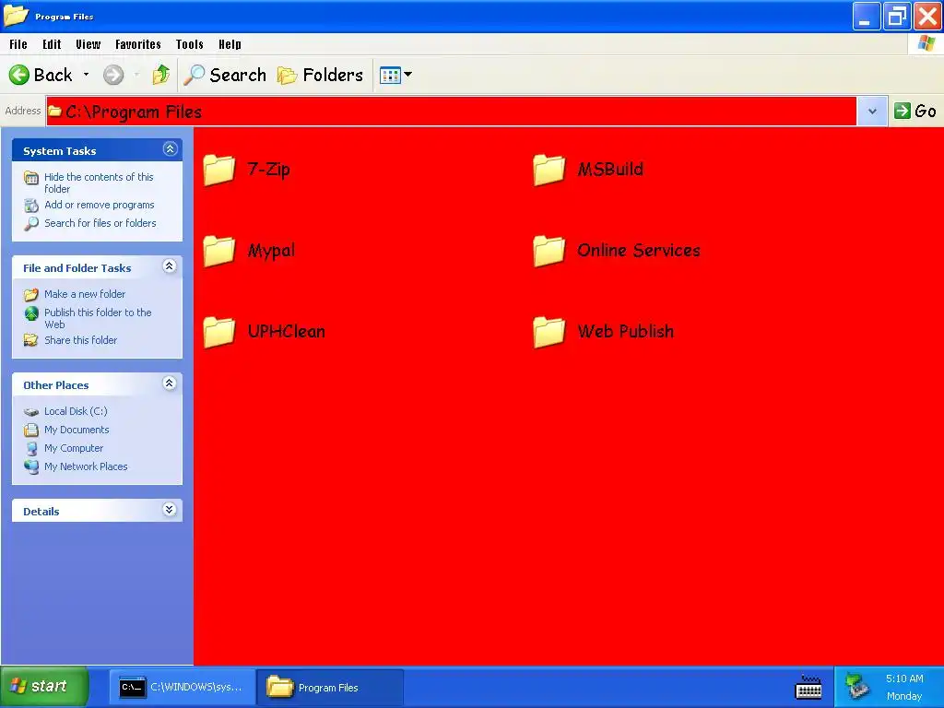This screenshot has width=944, height=708.
Task: Expand the Details panel
Action: click(170, 509)
